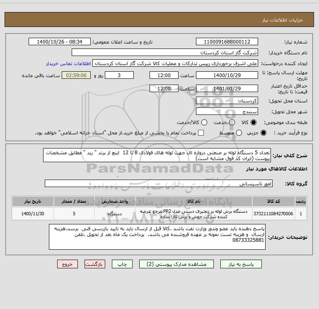
Task: Click the واحد شمارش column header
Action: tap(115, 202)
